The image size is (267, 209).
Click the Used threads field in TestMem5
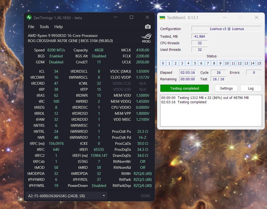pos(199,50)
